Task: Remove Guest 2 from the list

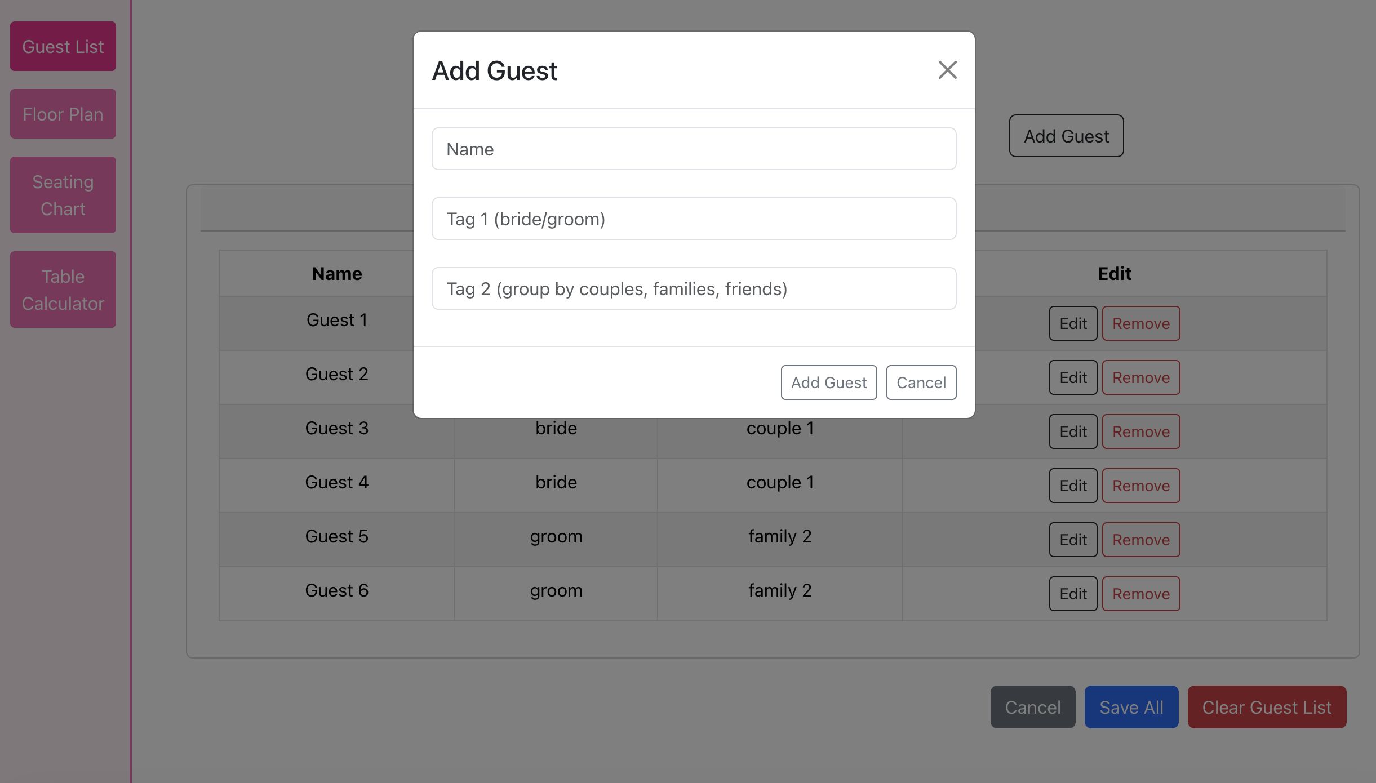Action: [x=1141, y=377]
